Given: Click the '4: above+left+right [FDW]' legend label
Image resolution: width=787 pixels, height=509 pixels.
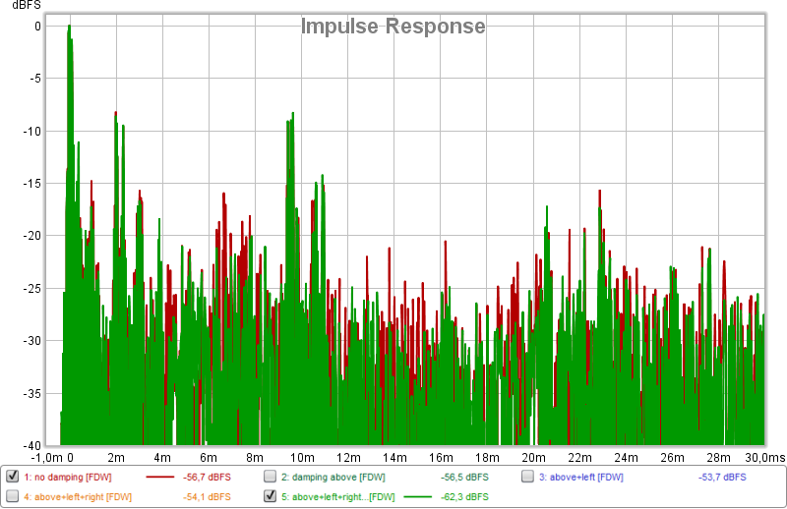Looking at the screenshot, I should tap(78, 496).
